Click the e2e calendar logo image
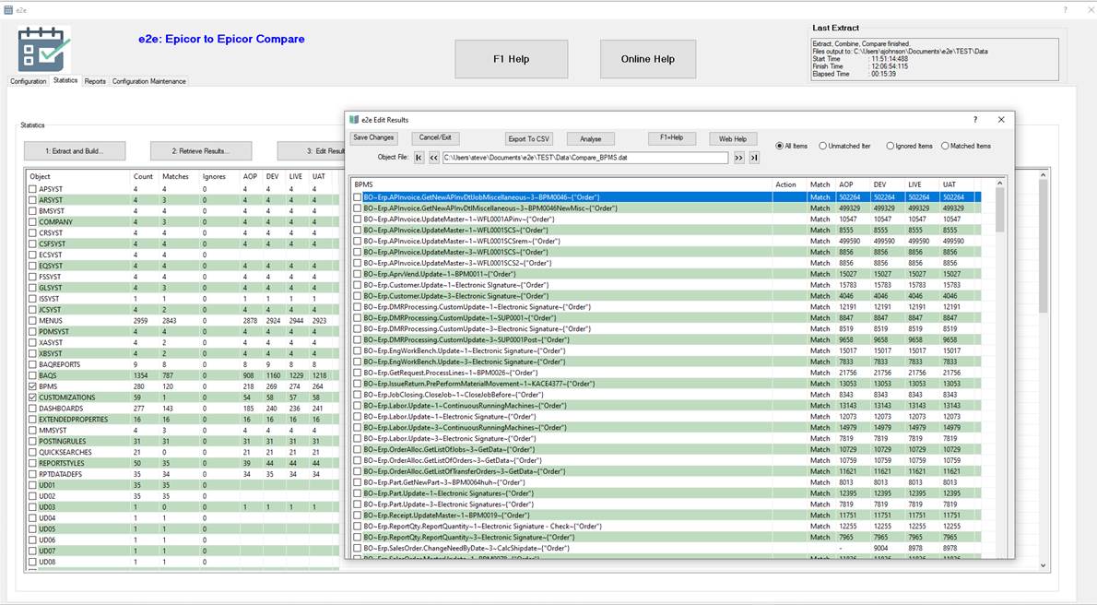 pos(44,49)
